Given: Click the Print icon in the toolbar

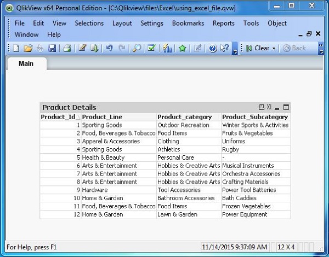Looking at the screenshot, I should [67, 48].
